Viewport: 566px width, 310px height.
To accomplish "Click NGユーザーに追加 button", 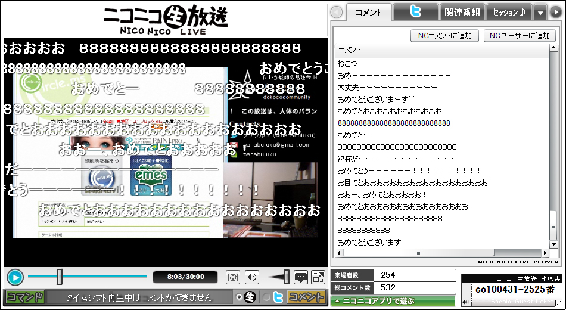I will pyautogui.click(x=520, y=35).
